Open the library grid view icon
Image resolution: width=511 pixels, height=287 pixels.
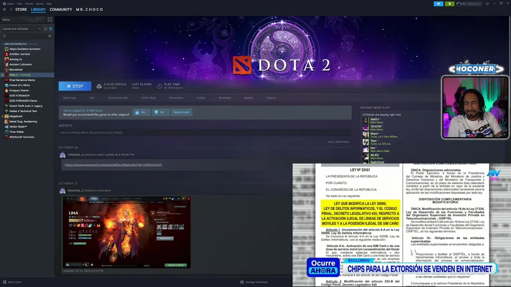pyautogui.click(x=50, y=20)
